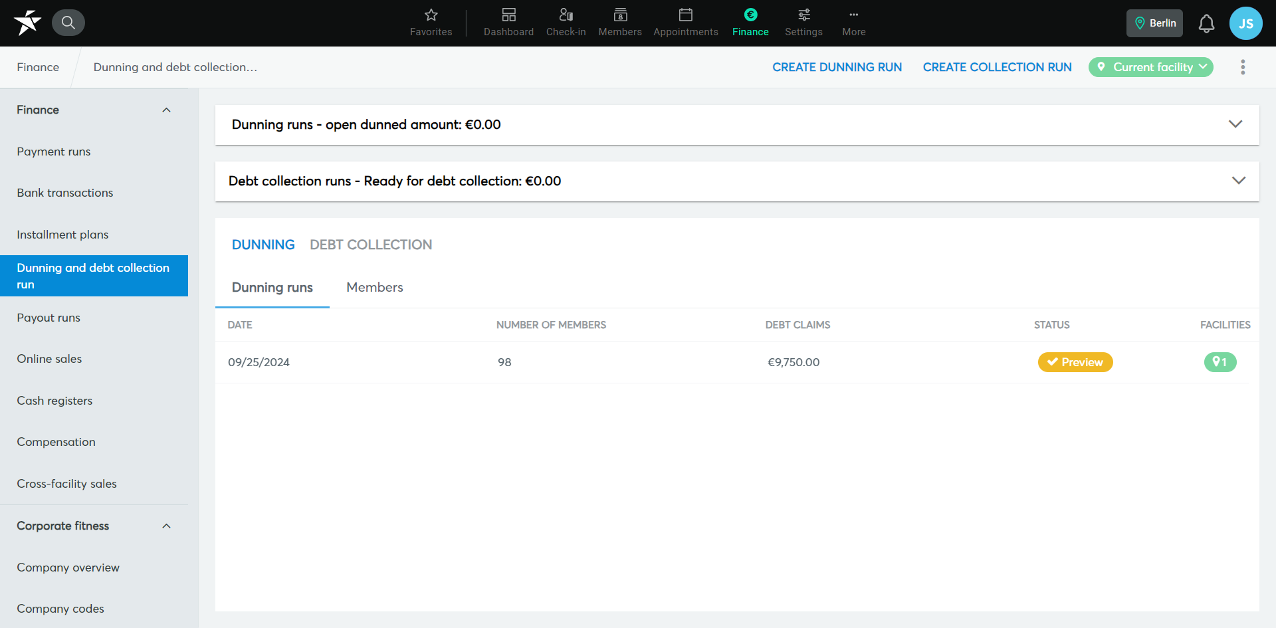The image size is (1276, 628).
Task: Click member count 98 cell
Action: click(x=504, y=362)
